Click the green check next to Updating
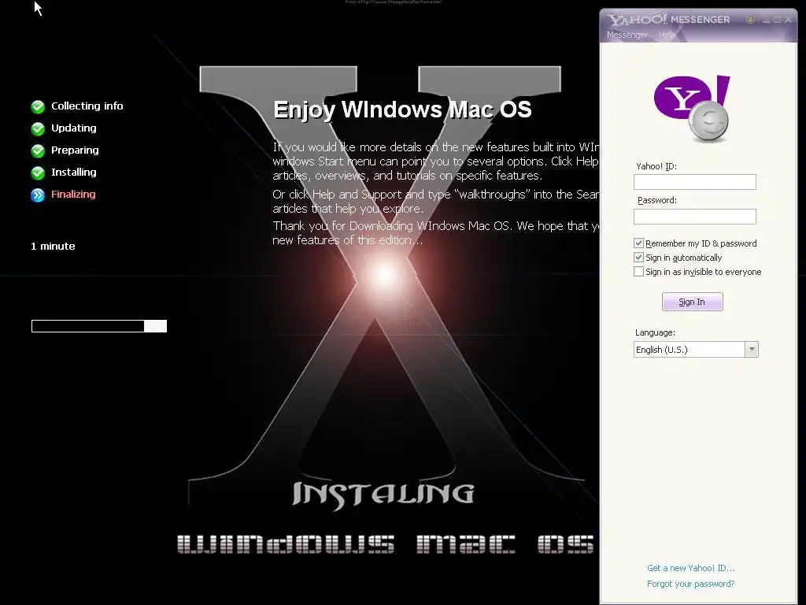Image resolution: width=806 pixels, height=605 pixels. (x=38, y=128)
